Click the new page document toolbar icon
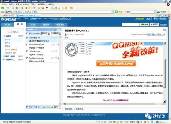 [x=34, y=8]
